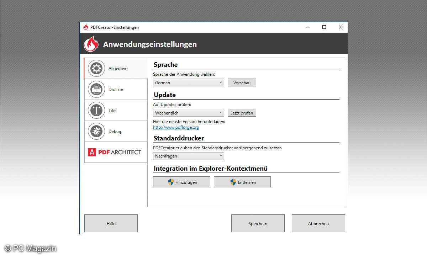
Task: Close the PDFCreator-Einstellungen window
Action: coord(341,27)
